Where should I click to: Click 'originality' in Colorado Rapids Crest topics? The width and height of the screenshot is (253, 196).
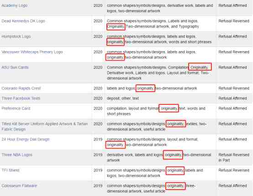pos(145,88)
